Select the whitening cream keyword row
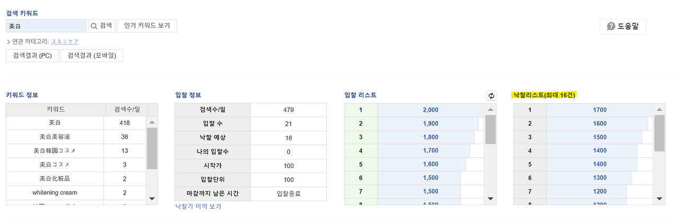 pos(76,193)
